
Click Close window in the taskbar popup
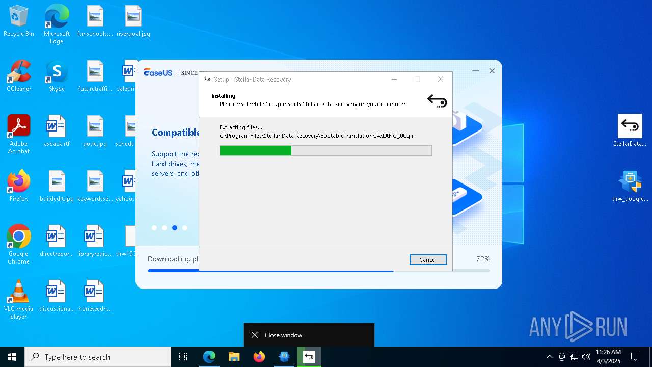[309, 335]
